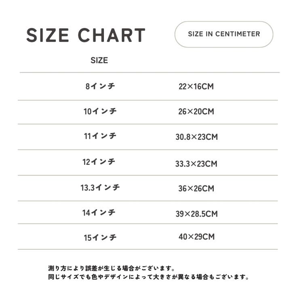Click the 33.3×23CM dimension value
This screenshot has height=299, width=299.
click(196, 164)
